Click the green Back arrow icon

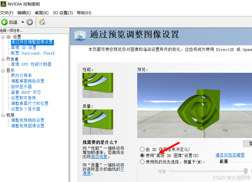coord(4,22)
